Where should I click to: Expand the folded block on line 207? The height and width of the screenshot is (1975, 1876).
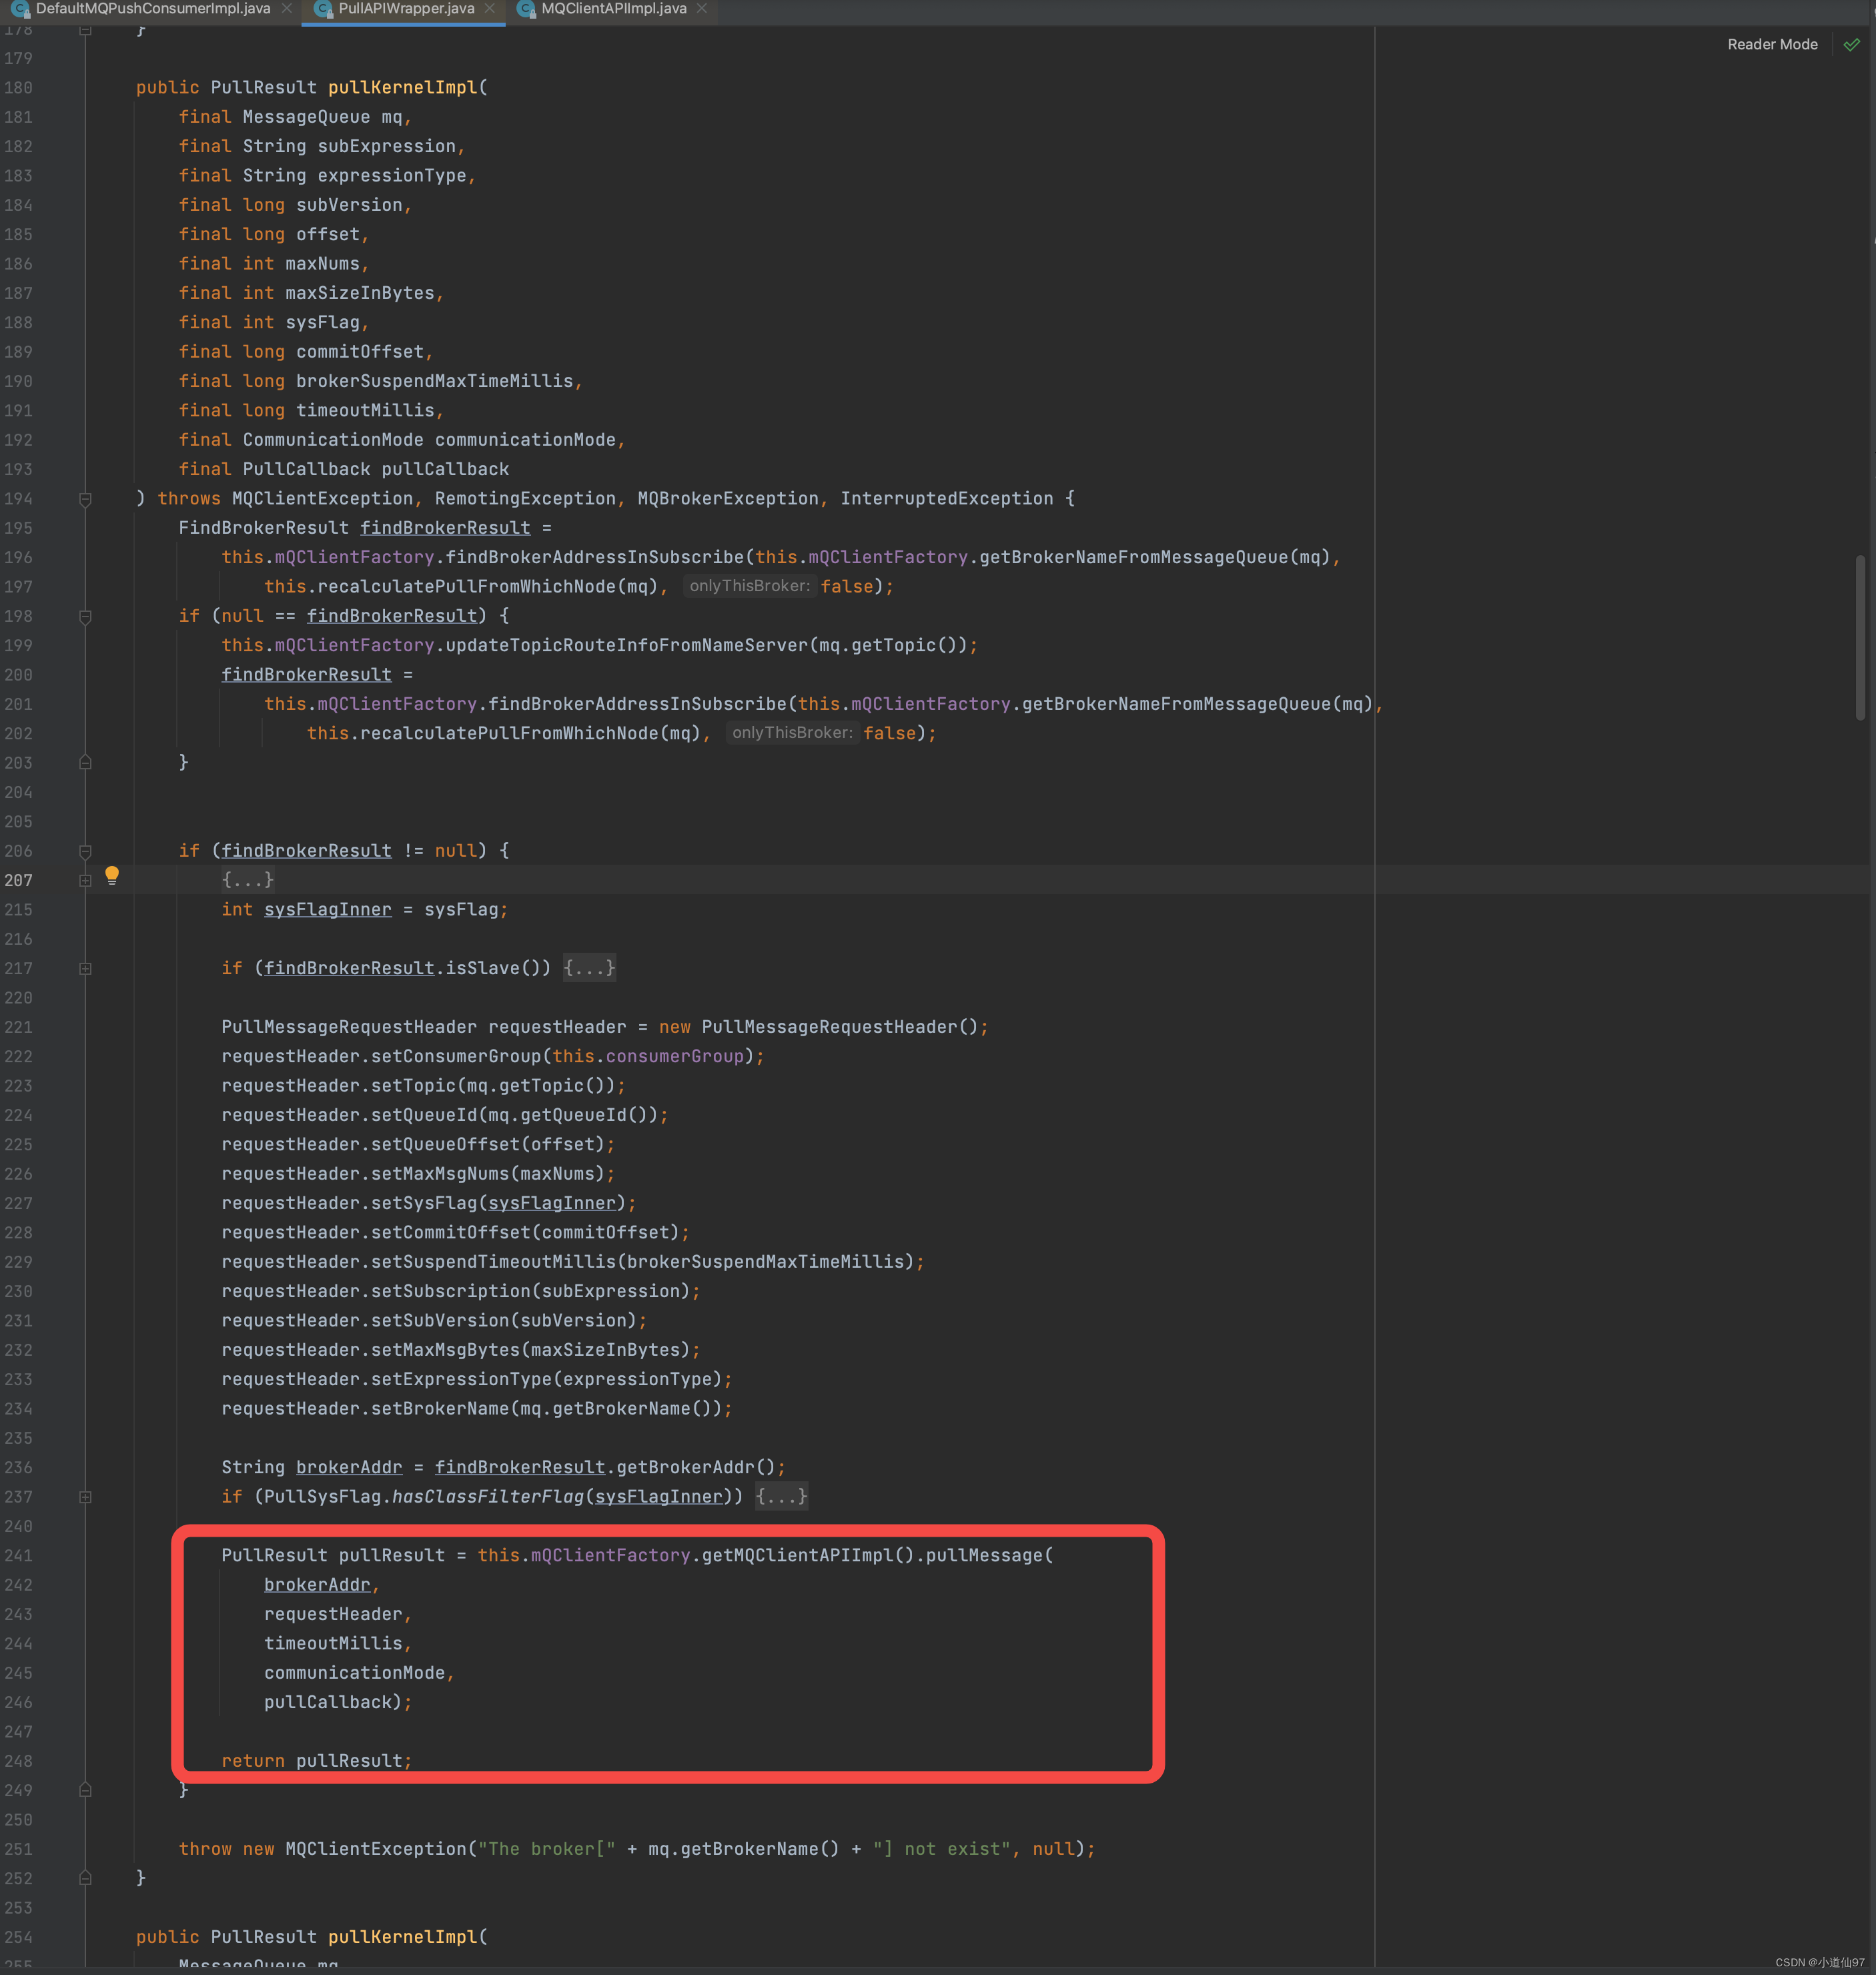(x=85, y=880)
